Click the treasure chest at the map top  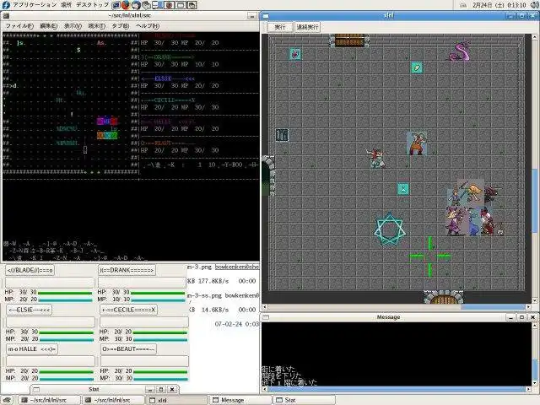click(x=349, y=40)
